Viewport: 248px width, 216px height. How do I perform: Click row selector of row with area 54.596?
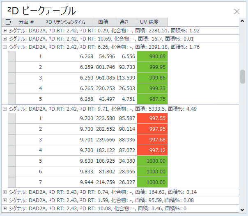(12, 57)
